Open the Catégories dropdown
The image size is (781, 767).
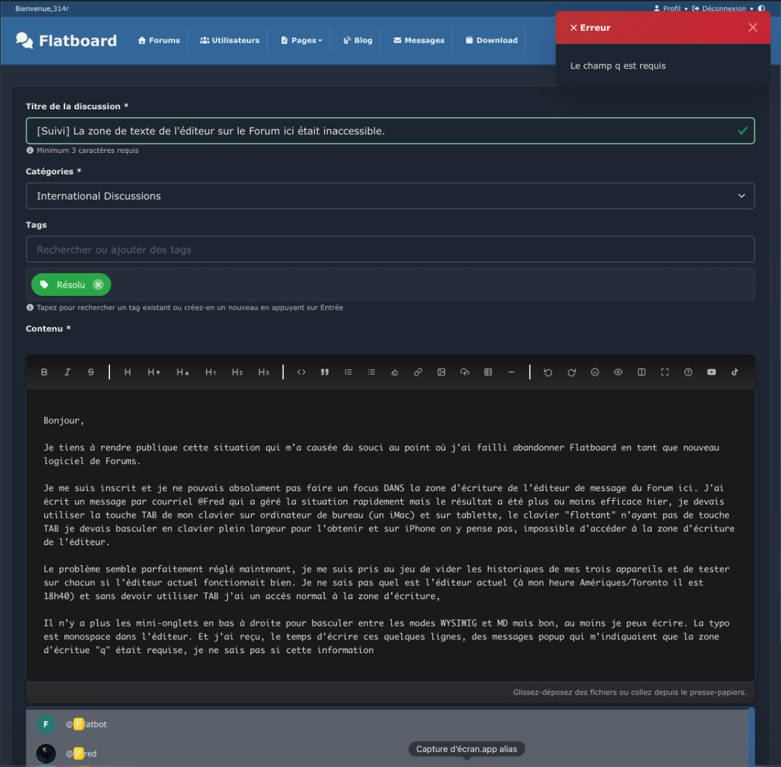pos(390,196)
